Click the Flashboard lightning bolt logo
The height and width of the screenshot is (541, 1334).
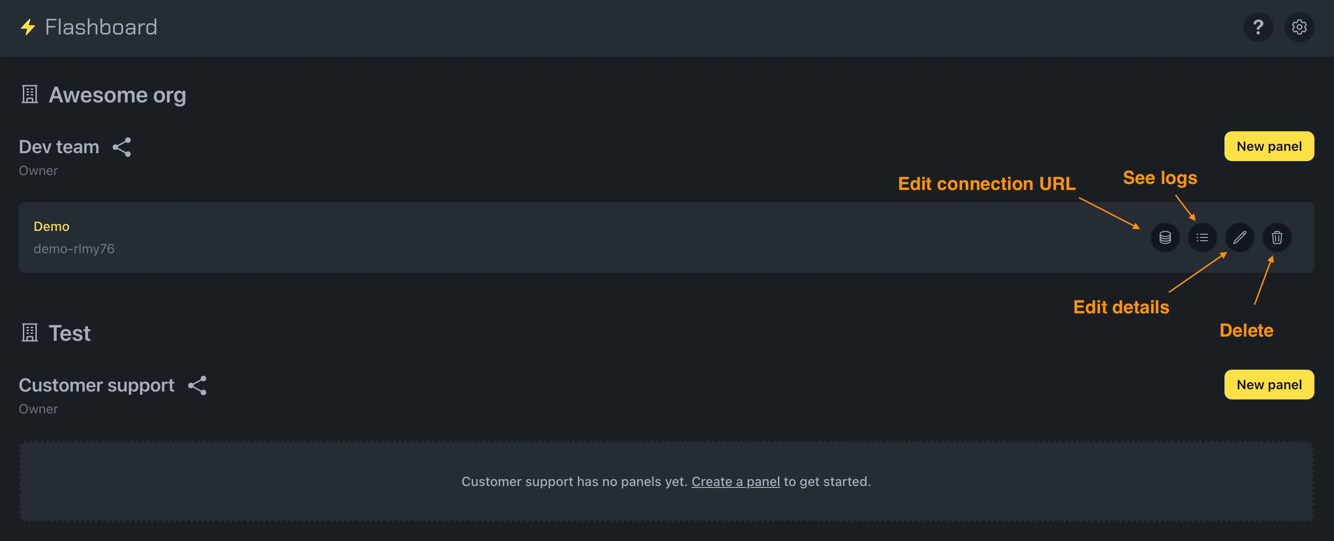tap(28, 27)
